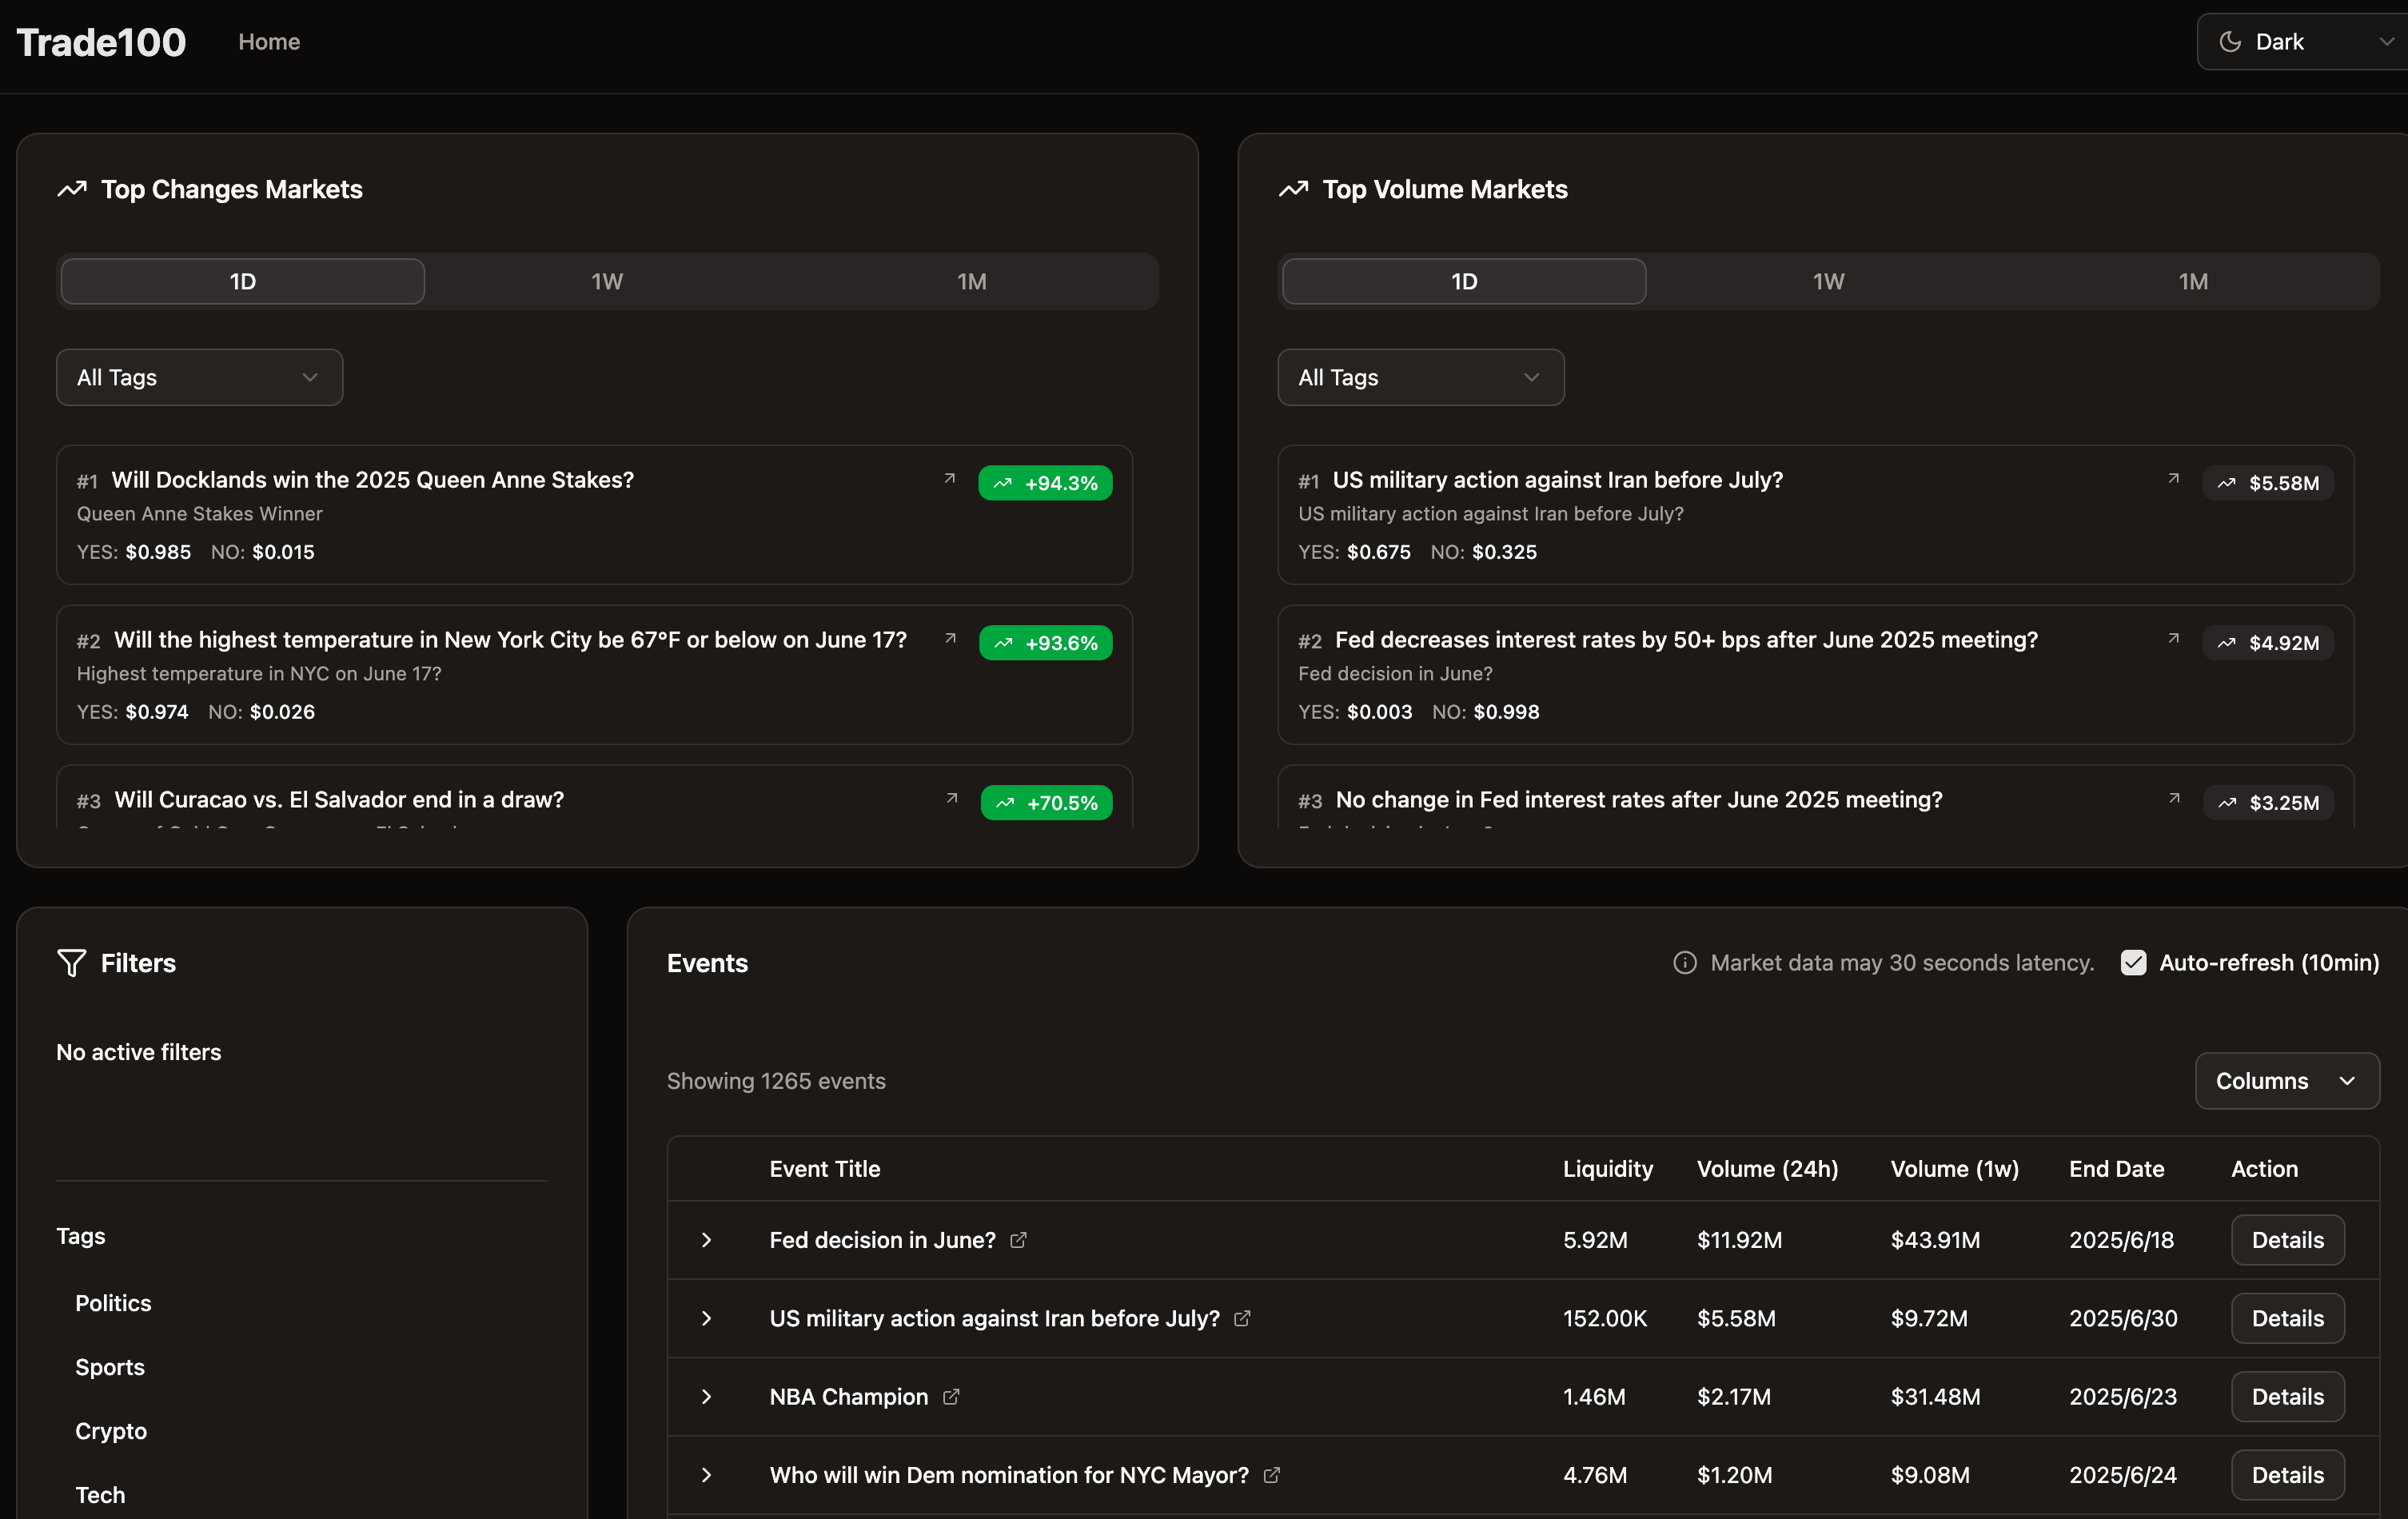Click Details for NBA Champion event
The width and height of the screenshot is (2408, 1519).
coord(2287,1397)
